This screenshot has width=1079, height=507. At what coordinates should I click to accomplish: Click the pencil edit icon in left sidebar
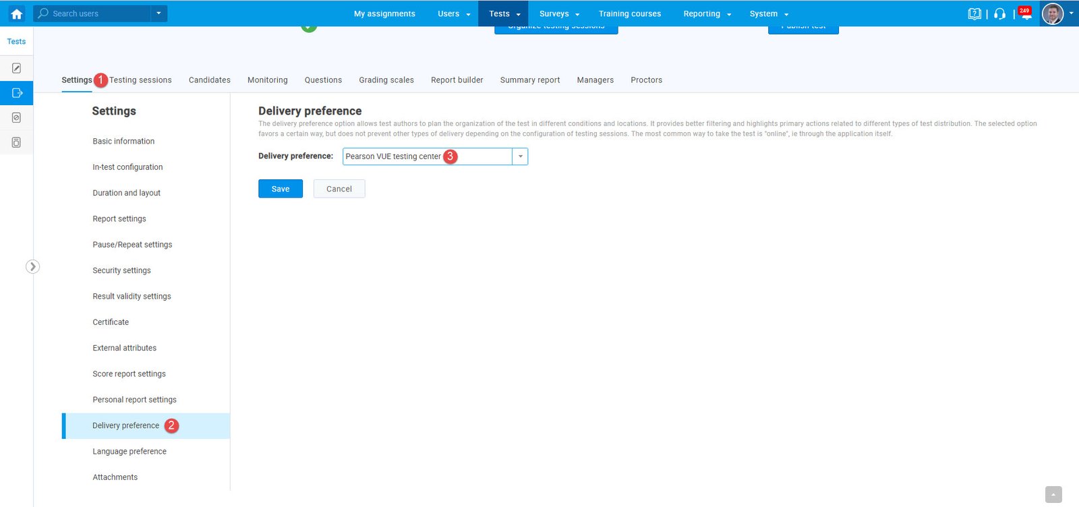(16, 68)
